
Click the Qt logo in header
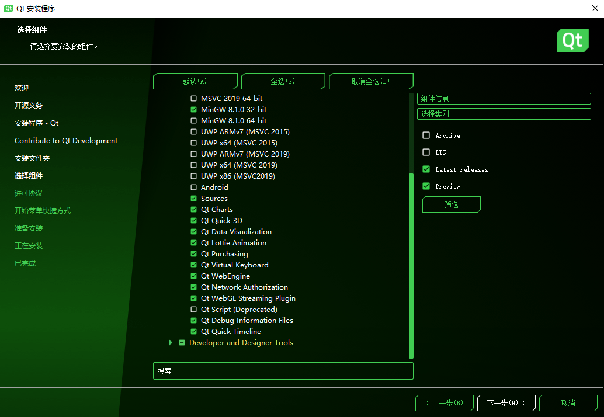coord(572,40)
